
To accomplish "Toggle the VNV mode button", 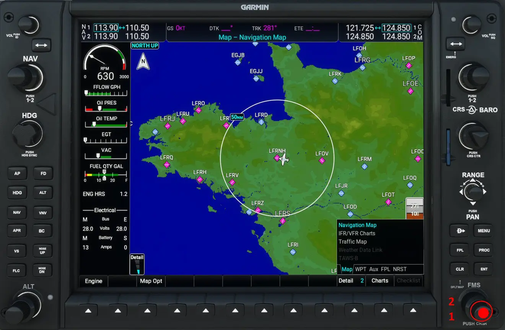I will (x=43, y=213).
